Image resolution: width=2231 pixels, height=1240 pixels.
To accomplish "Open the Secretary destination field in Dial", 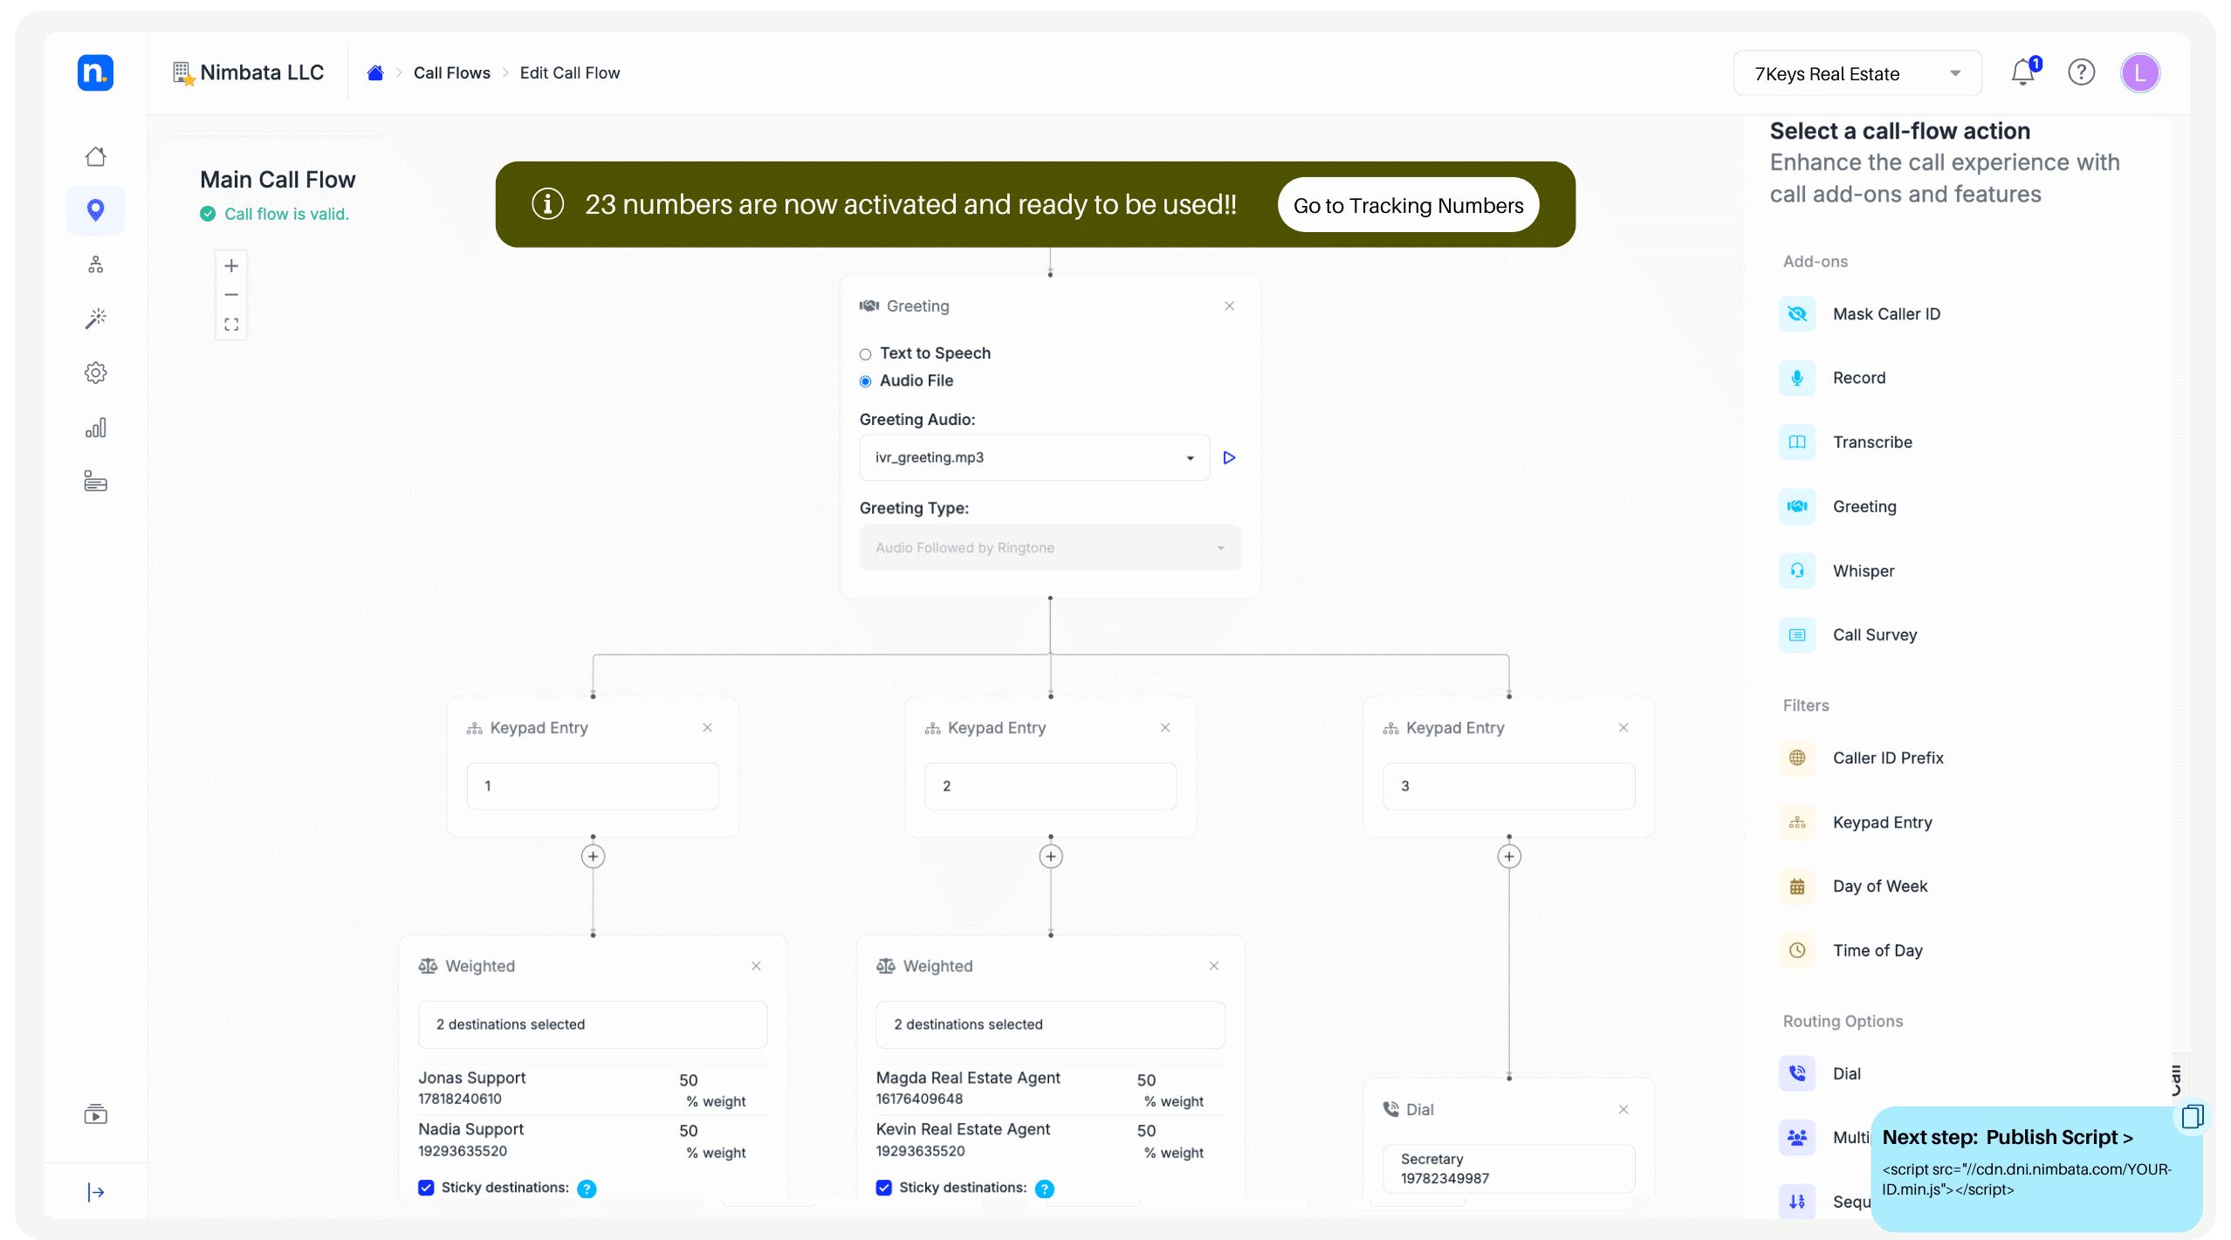I will coord(1509,1168).
